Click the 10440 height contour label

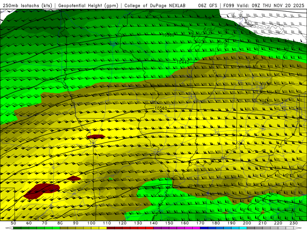[183, 62]
